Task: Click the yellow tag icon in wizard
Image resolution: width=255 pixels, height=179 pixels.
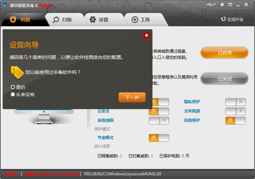Action: 17,72
